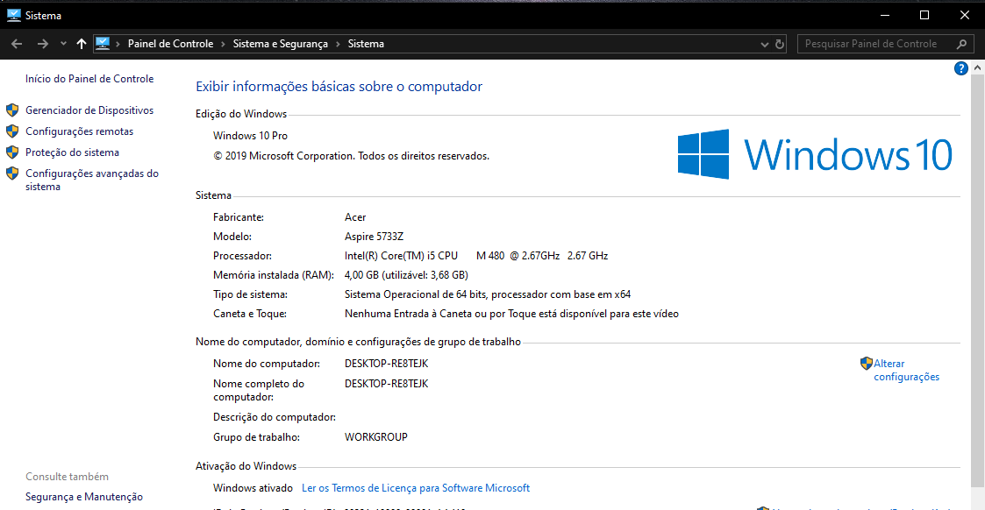Click the vertical scrollbar thumb
This screenshot has height=510, width=985.
click(x=977, y=280)
